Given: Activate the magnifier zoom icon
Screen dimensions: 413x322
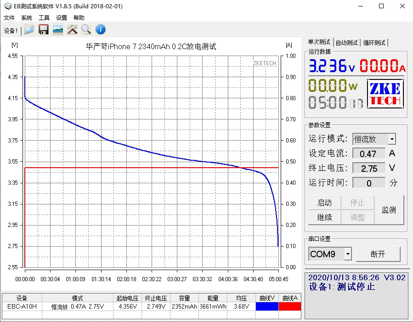Looking at the screenshot, I should point(86,29).
